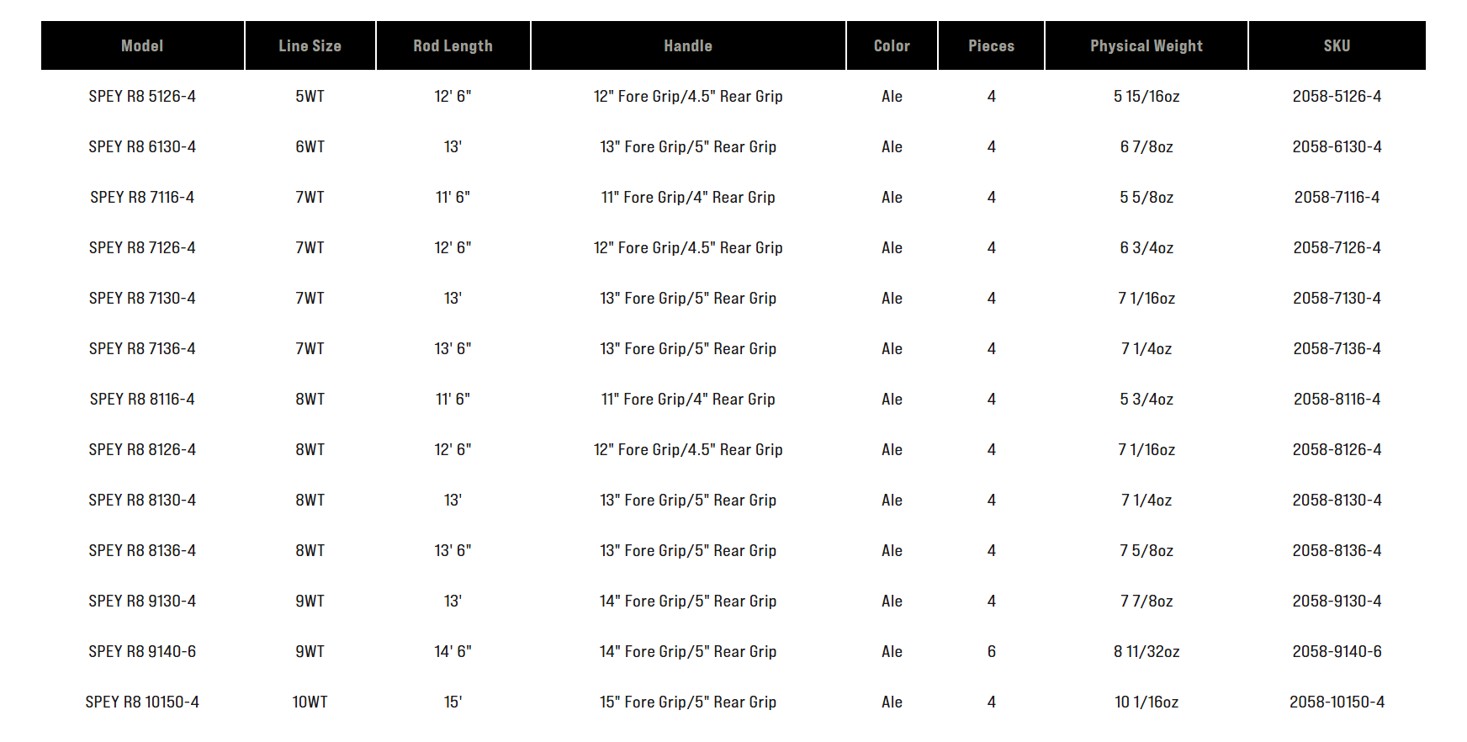This screenshot has width=1467, height=742.
Task: Select the SPEY R8 10150-4 model cell
Action: [x=142, y=702]
